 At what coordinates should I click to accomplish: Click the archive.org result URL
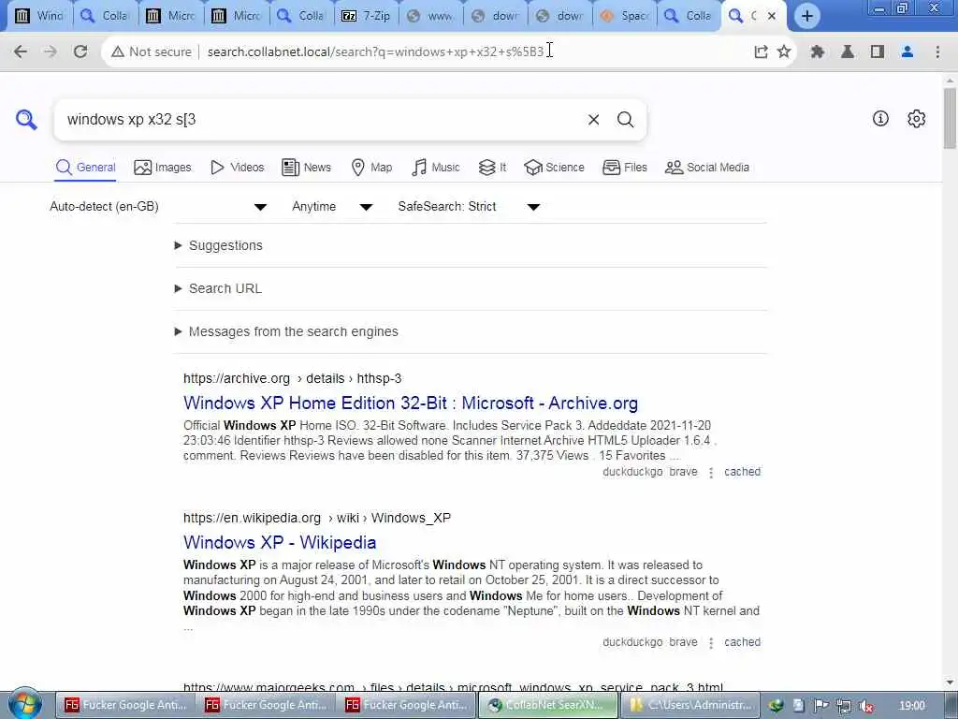click(x=293, y=378)
